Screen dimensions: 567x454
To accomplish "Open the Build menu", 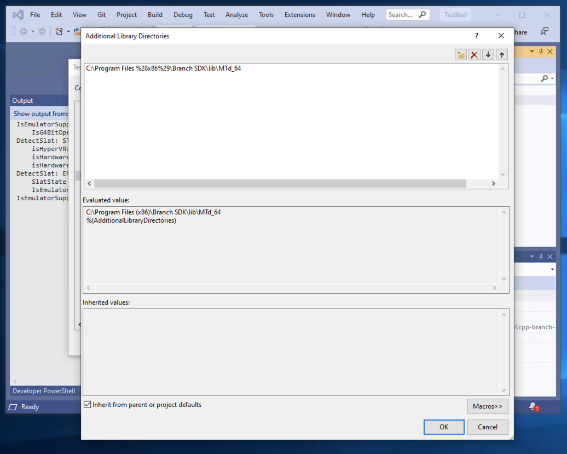I will coord(155,15).
